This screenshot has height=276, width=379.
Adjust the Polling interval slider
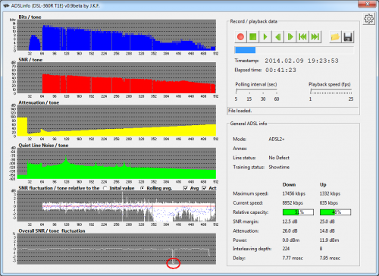click(256, 91)
